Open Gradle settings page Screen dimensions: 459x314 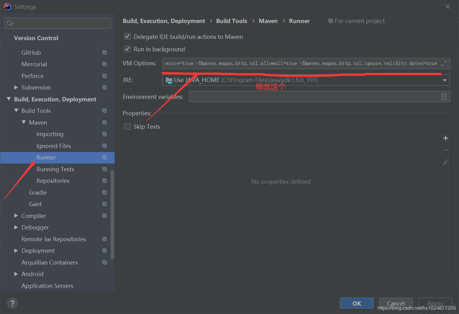click(x=38, y=192)
